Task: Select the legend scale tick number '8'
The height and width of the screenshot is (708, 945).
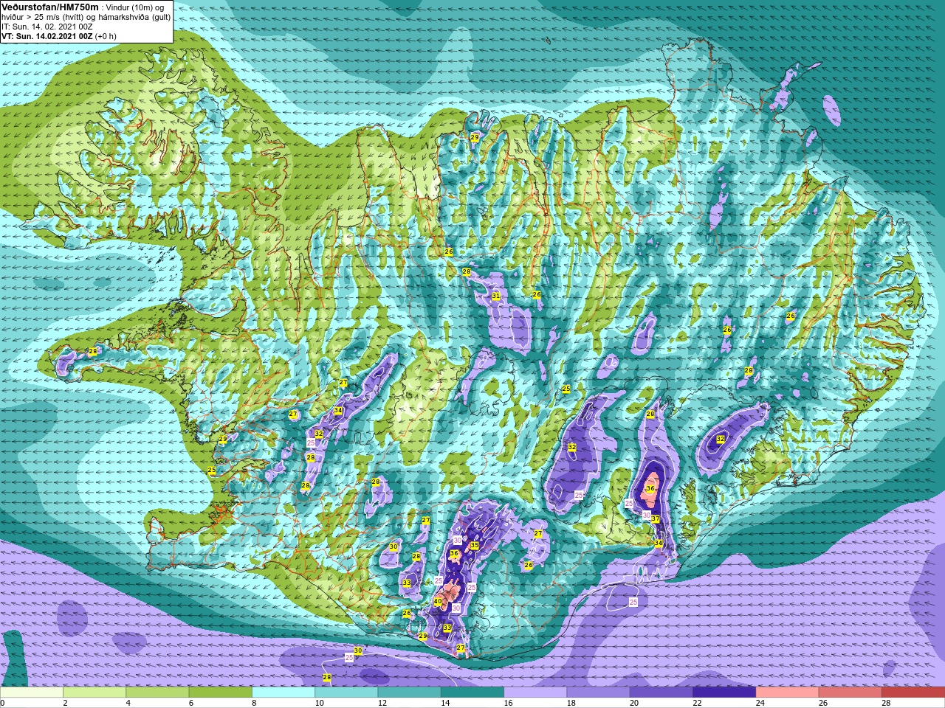Action: point(254,703)
